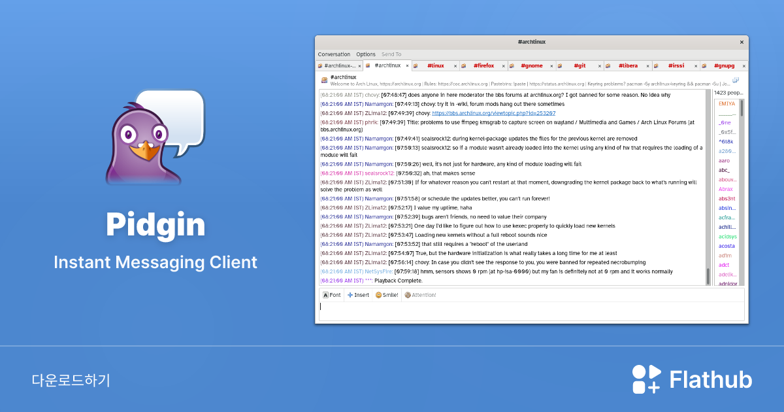This screenshot has height=412, width=784.
Task: Open the Smile! emoticon picker
Action: [x=386, y=294]
